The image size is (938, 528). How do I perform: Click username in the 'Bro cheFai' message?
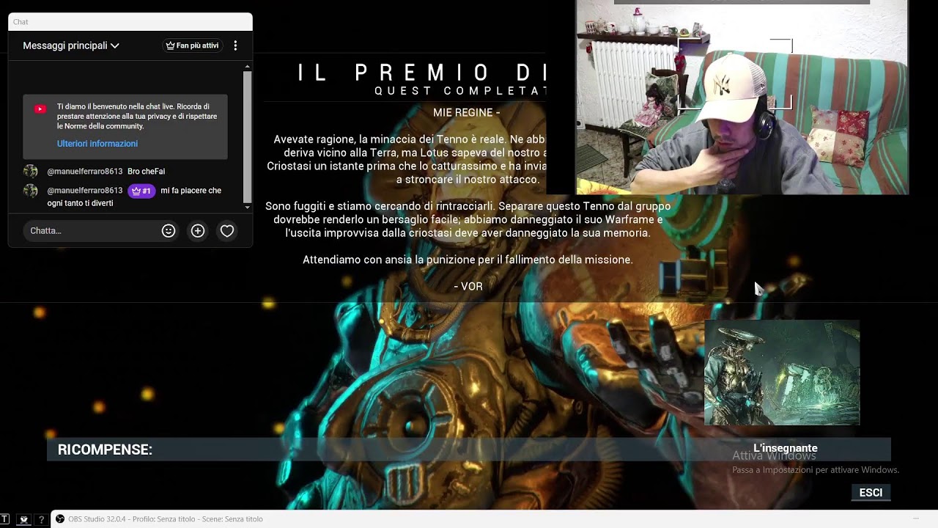pyautogui.click(x=85, y=172)
